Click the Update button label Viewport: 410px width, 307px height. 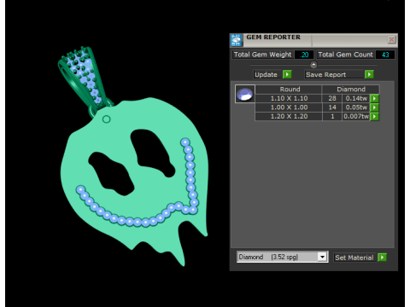[x=266, y=74]
